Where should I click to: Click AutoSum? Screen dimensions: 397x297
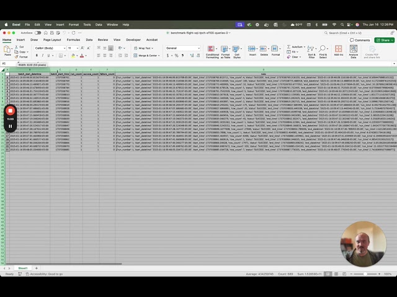pyautogui.click(x=295, y=47)
